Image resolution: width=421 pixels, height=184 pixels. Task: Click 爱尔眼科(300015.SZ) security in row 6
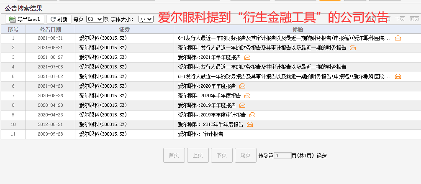pyautogui.click(x=103, y=86)
